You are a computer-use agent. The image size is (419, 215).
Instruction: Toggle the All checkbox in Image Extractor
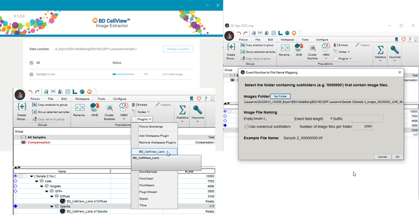[31, 63]
